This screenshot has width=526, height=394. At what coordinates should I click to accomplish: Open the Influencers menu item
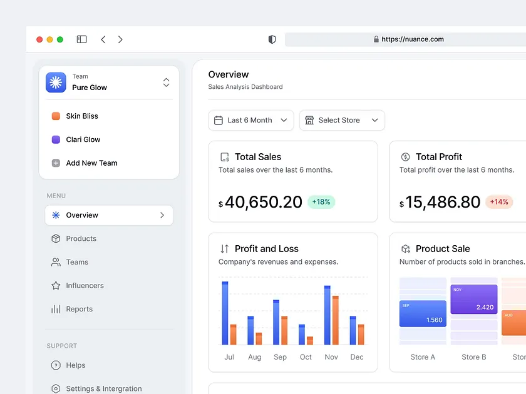click(x=109, y=285)
